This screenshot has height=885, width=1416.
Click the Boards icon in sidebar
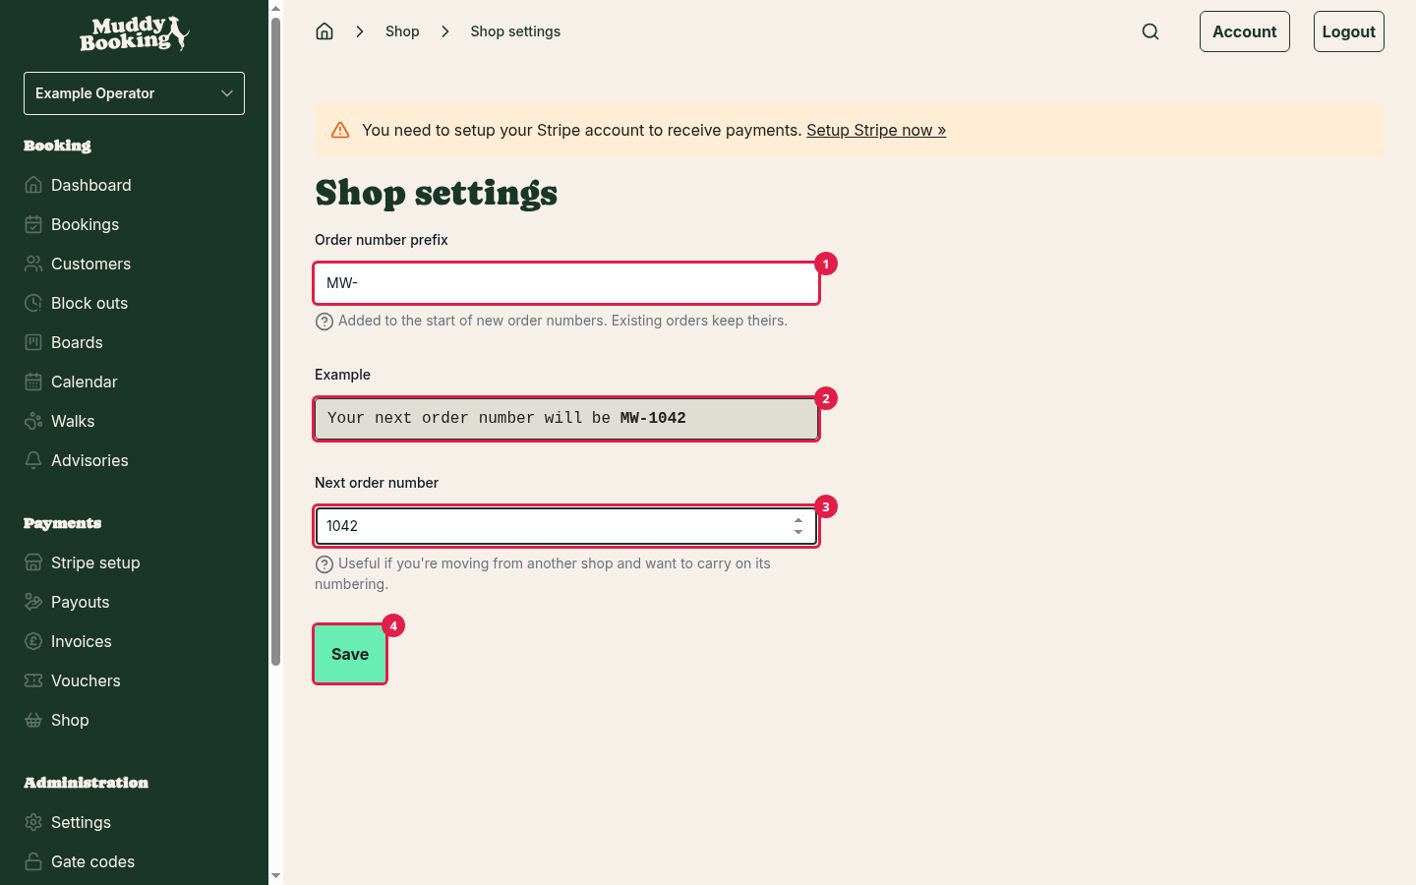pyautogui.click(x=33, y=342)
